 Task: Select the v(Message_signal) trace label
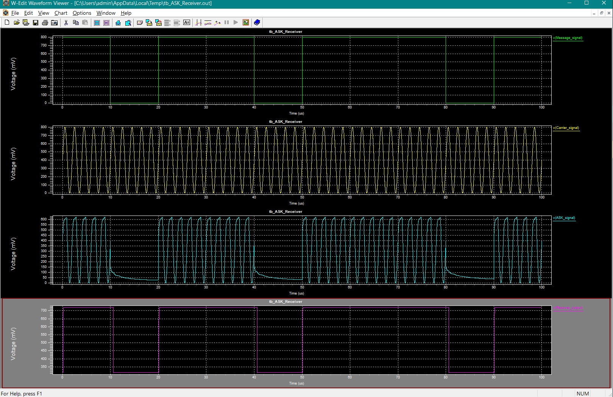[x=568, y=38]
